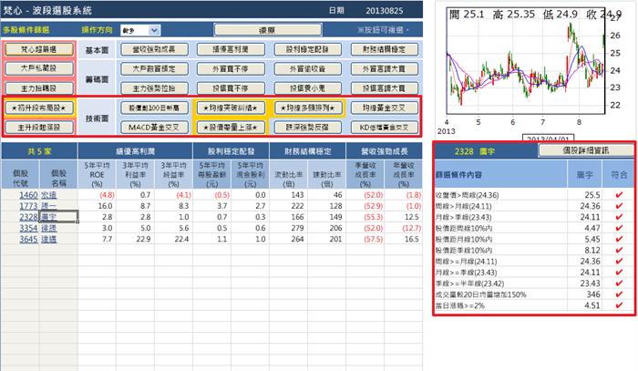Open stock code link 2328

28,217
